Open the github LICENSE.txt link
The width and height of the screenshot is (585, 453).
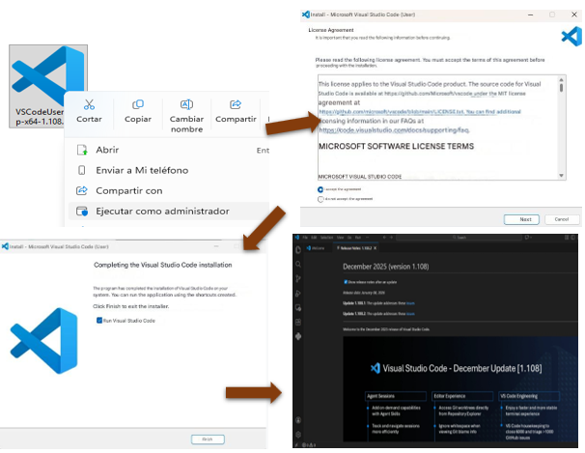click(x=391, y=112)
